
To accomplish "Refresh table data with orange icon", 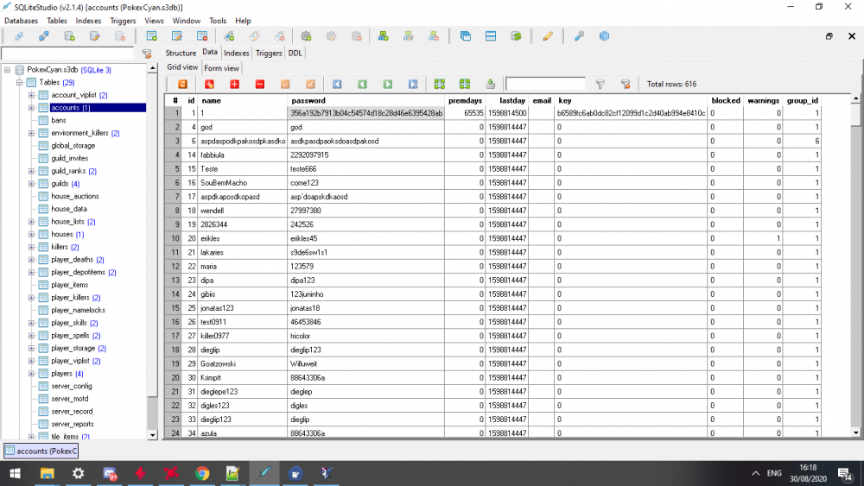I will tap(182, 85).
